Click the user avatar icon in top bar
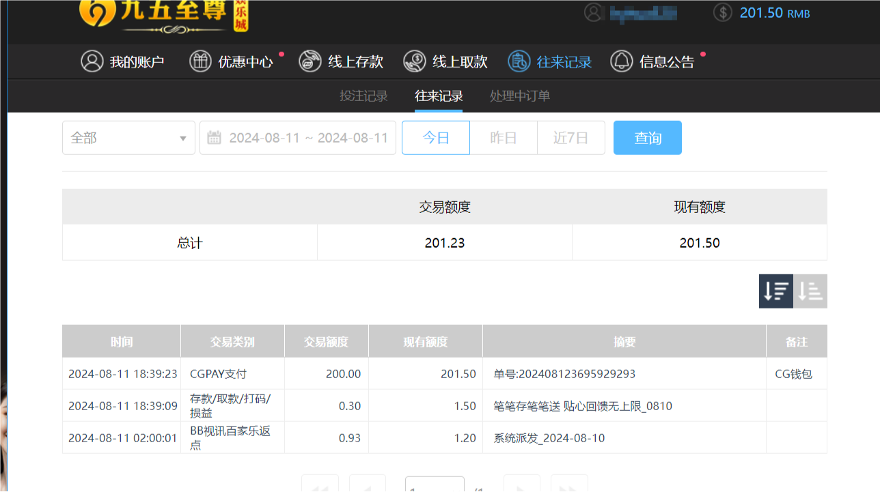880x492 pixels. pyautogui.click(x=594, y=12)
